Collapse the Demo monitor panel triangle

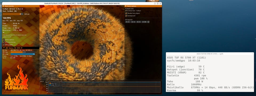pyautogui.click(x=3, y=6)
